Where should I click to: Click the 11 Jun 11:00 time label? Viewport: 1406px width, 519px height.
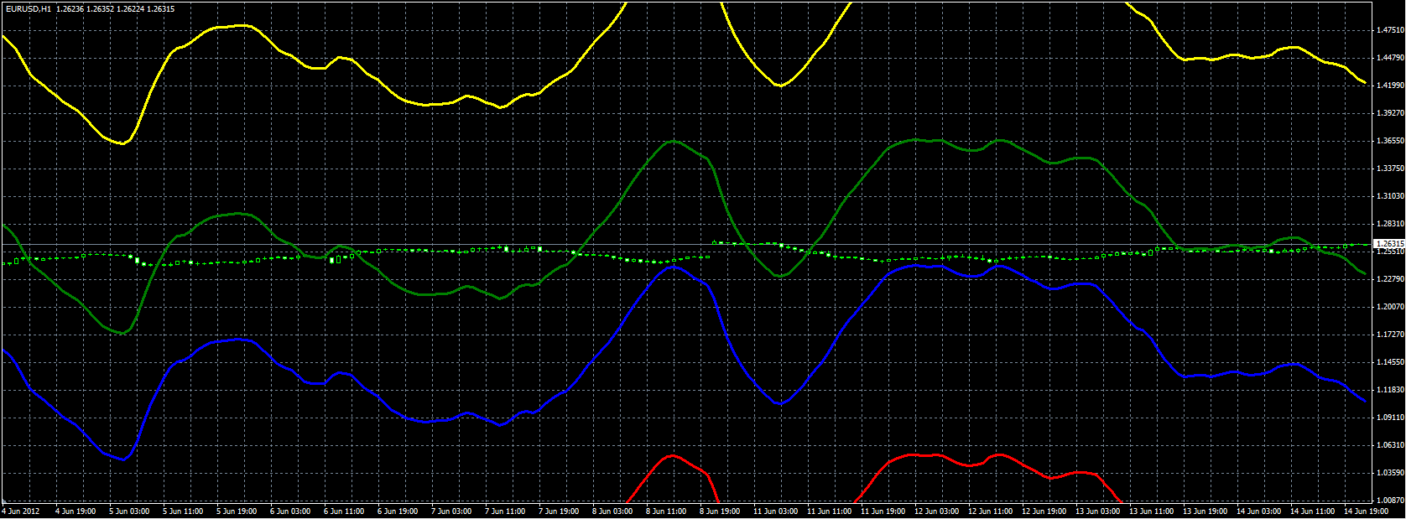click(x=829, y=511)
